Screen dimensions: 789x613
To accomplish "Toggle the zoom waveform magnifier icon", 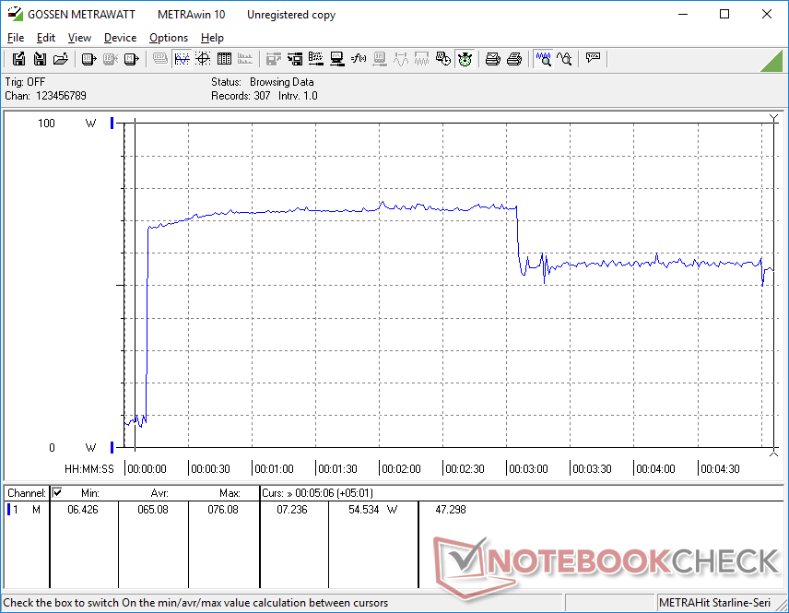I will [x=544, y=59].
